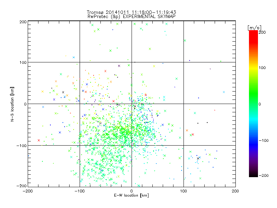The image size is (277, 208).
Task: Click the 200 tick label on color bar
Action: coord(262,32)
